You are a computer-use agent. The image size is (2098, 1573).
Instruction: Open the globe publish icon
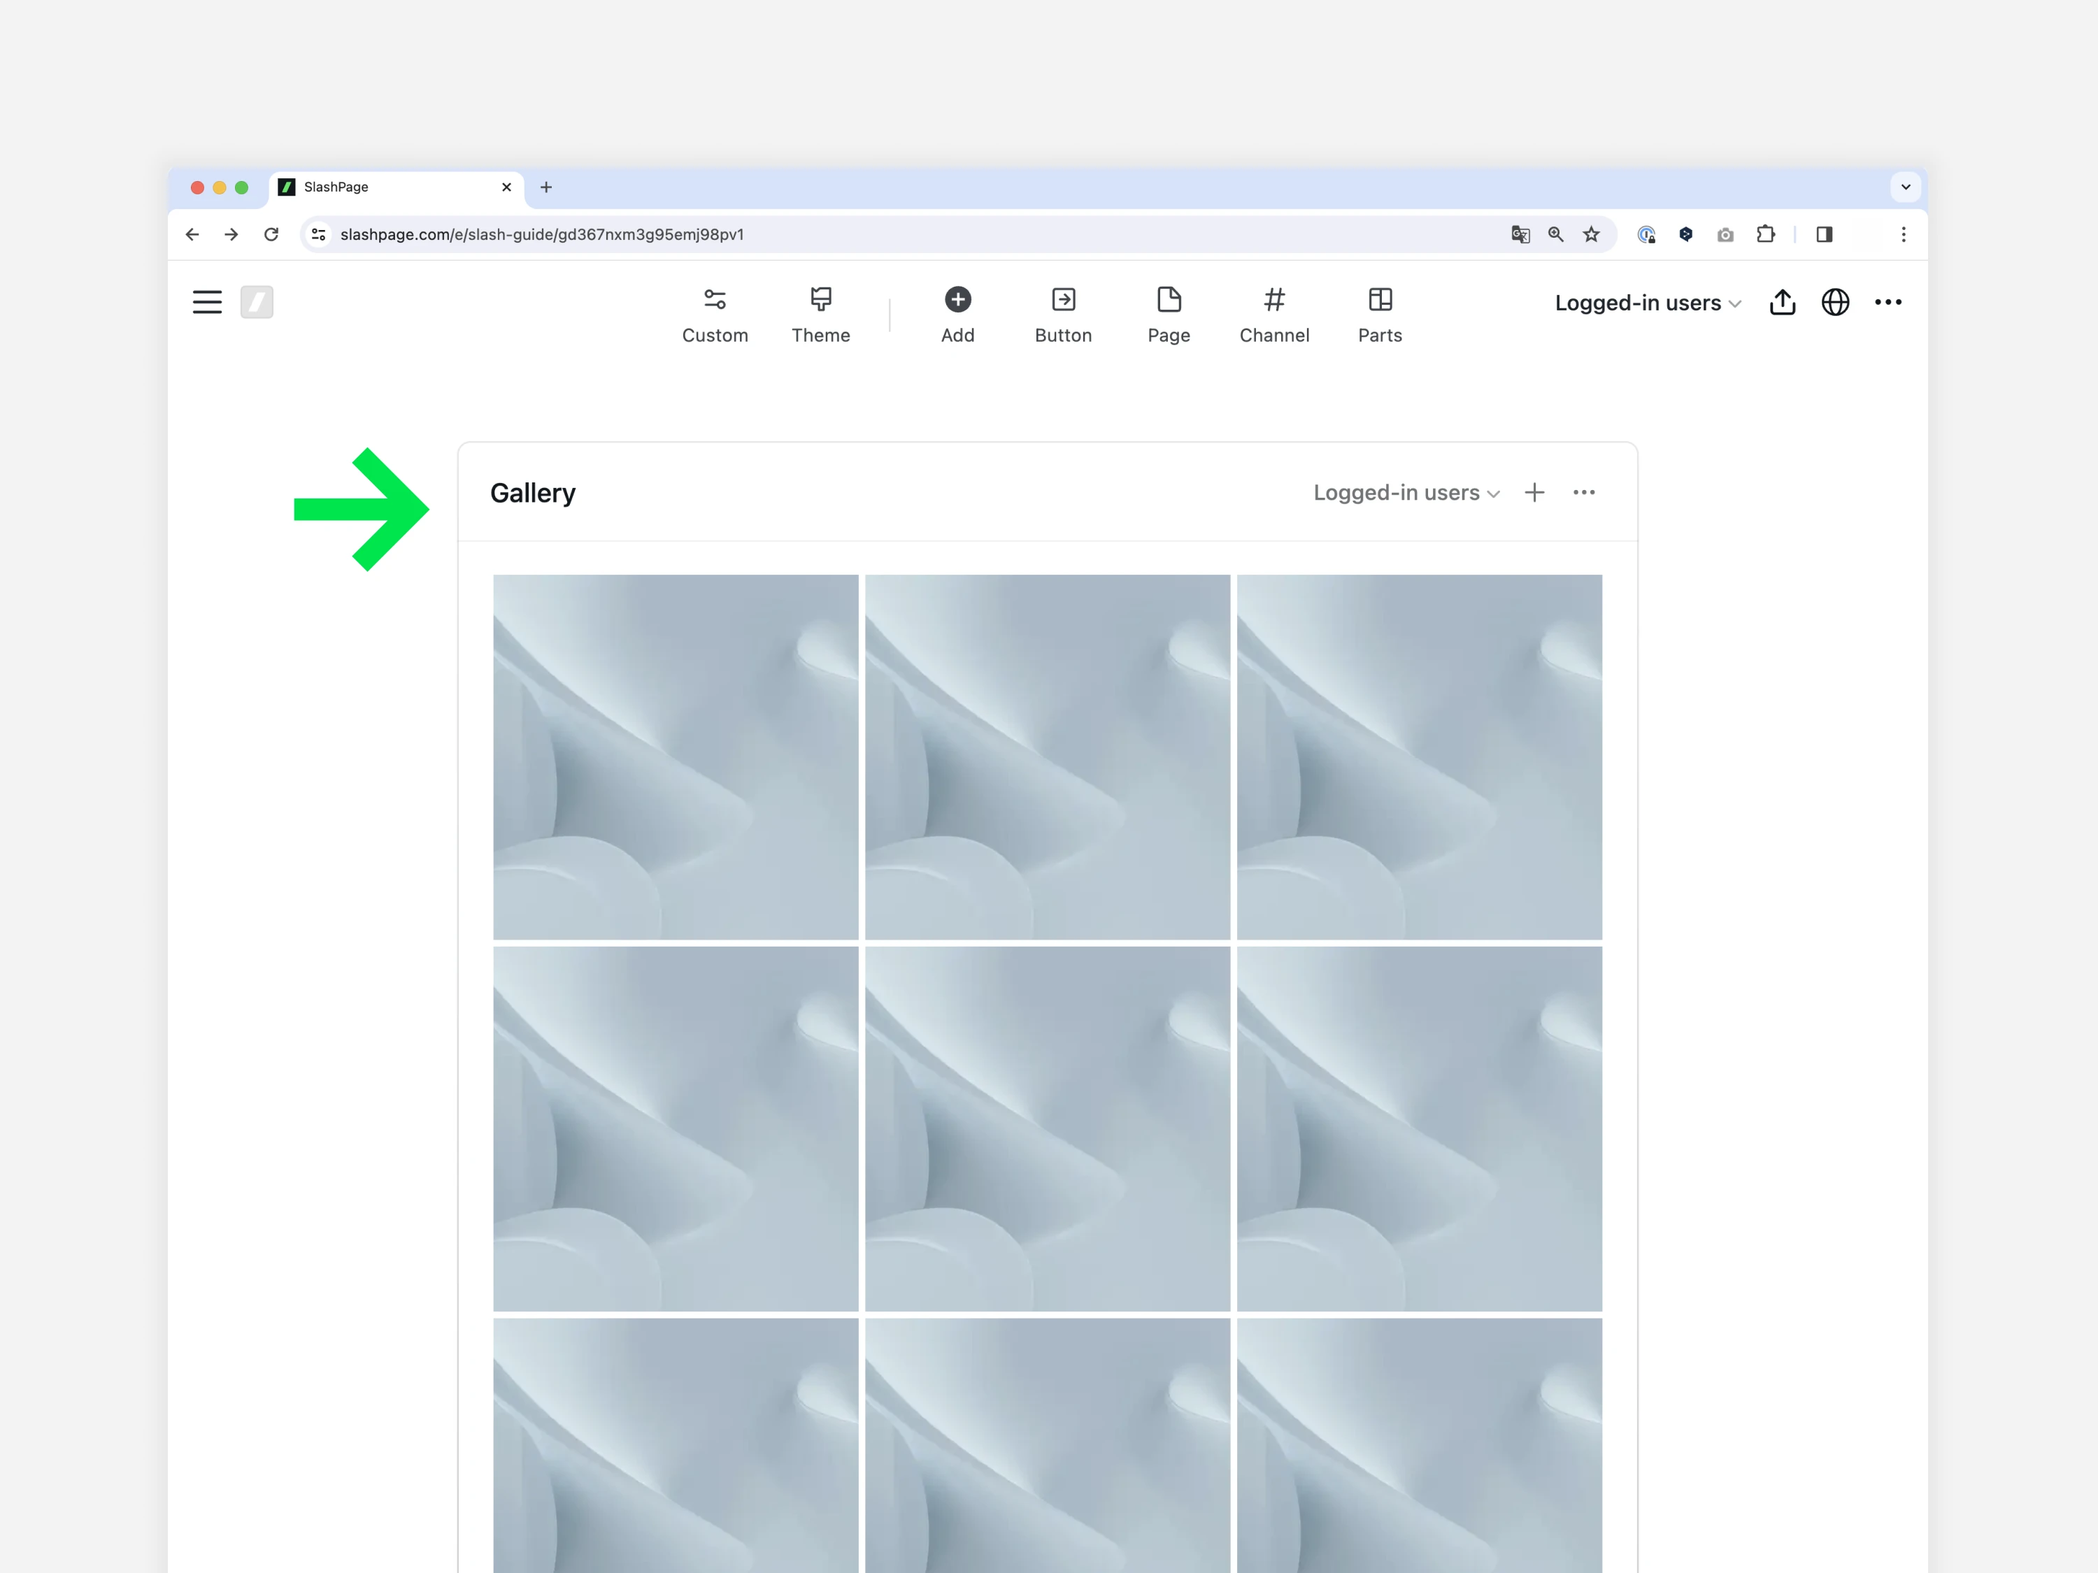coord(1835,303)
